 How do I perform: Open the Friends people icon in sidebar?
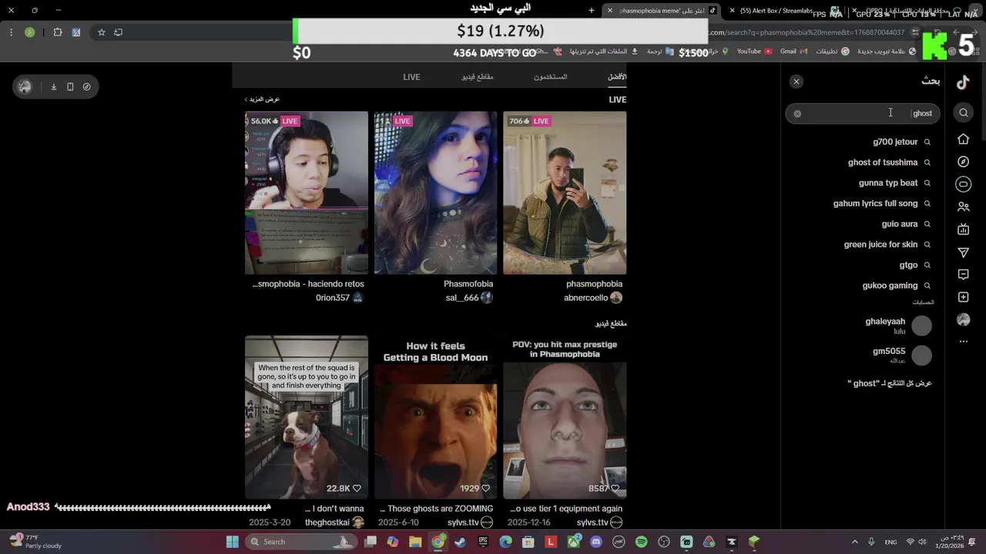[x=963, y=207]
